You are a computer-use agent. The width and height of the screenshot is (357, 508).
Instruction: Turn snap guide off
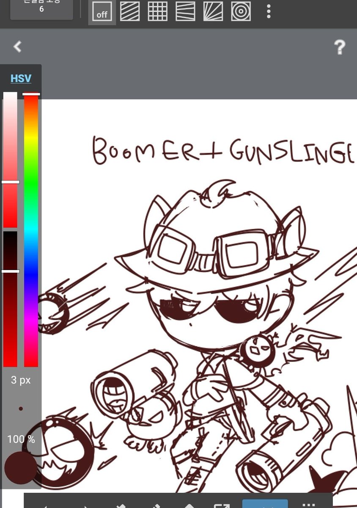pyautogui.click(x=102, y=12)
